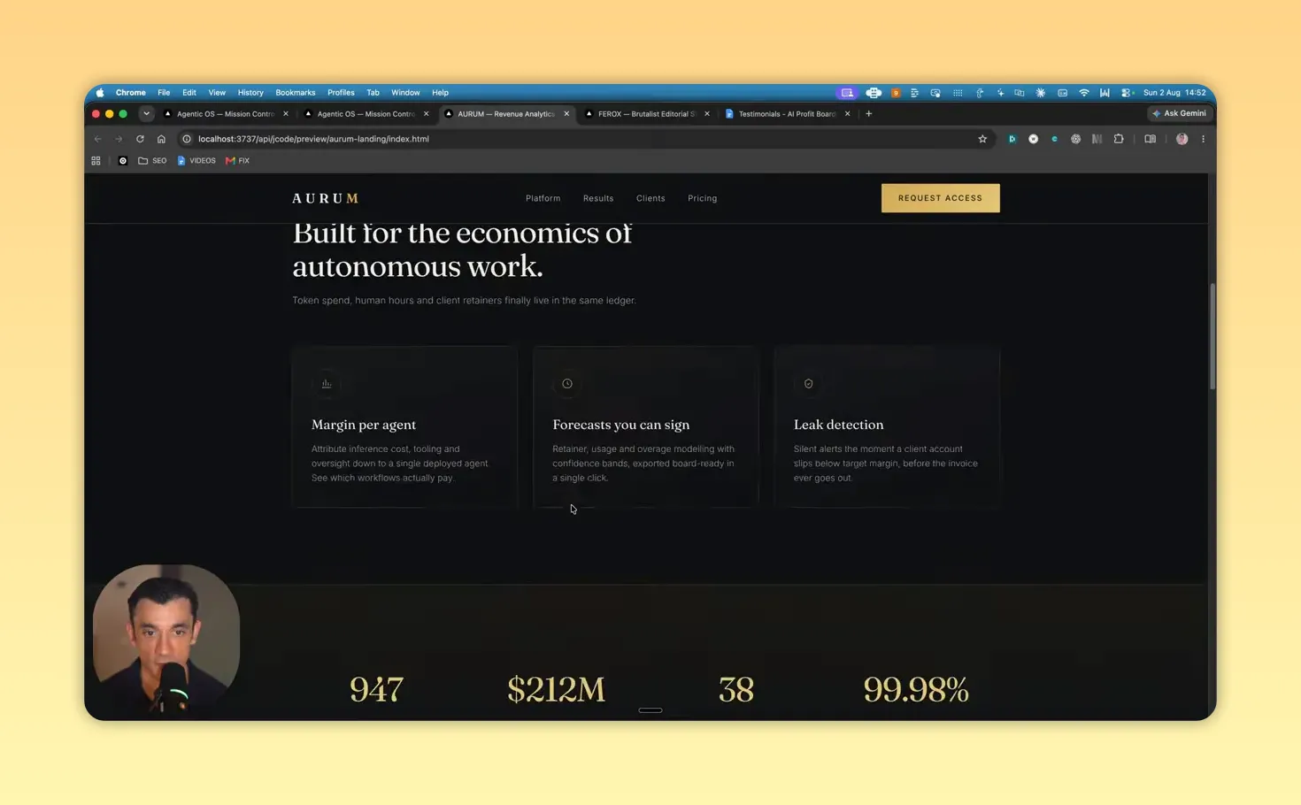Image resolution: width=1301 pixels, height=805 pixels.
Task: Open the Bookmarks menu
Action: 296,92
